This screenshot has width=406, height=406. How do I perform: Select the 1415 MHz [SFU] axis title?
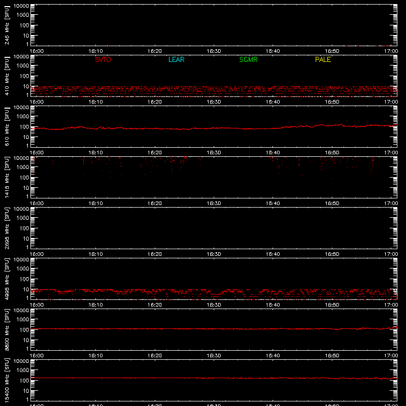[x=7, y=177]
